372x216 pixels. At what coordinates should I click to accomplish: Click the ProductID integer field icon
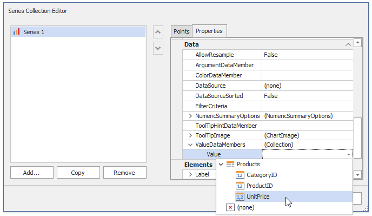pos(240,186)
